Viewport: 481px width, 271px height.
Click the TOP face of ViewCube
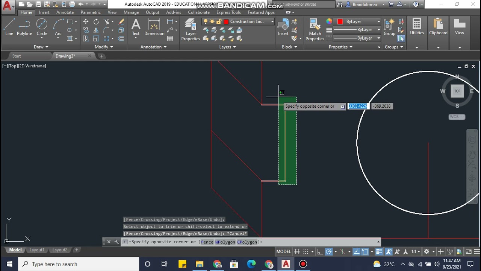click(457, 91)
